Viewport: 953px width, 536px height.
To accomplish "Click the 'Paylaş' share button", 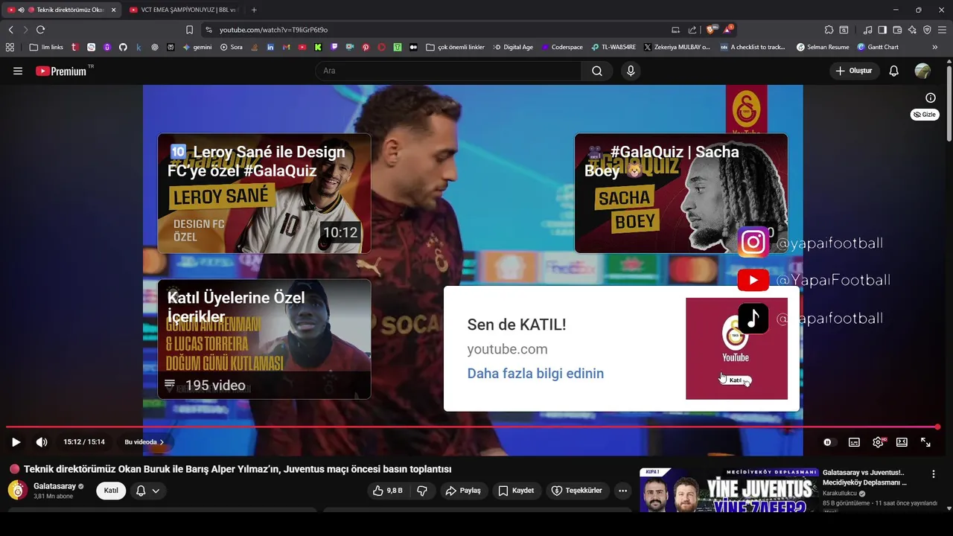I will point(463,491).
